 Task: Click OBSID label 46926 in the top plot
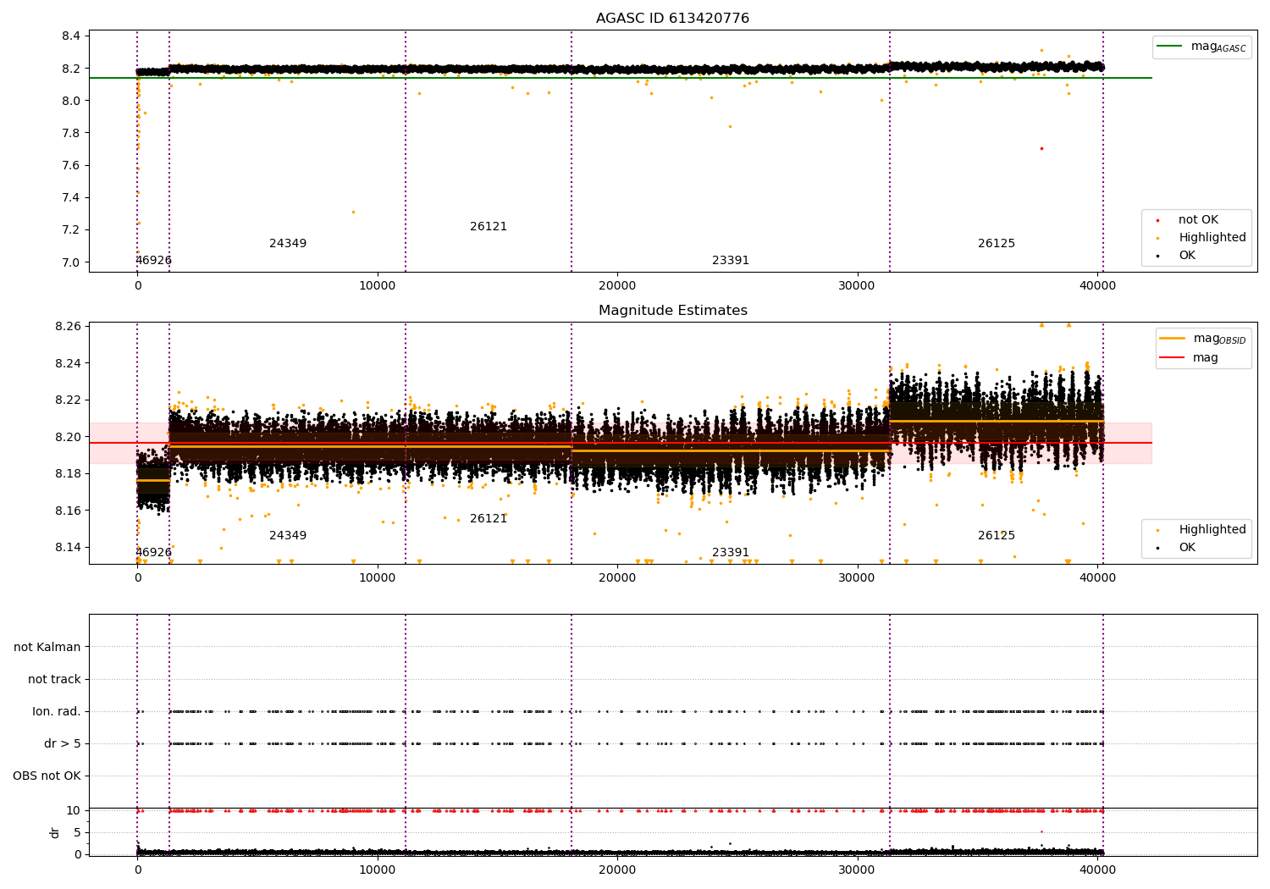point(153,261)
